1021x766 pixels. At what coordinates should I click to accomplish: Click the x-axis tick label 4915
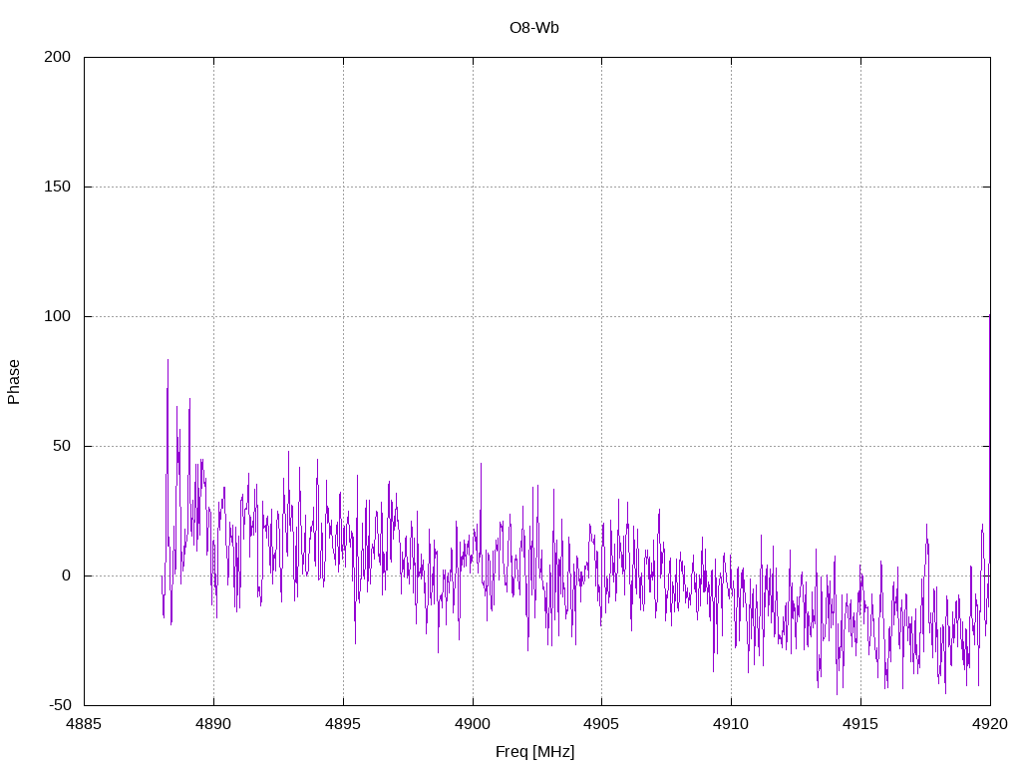(x=860, y=724)
